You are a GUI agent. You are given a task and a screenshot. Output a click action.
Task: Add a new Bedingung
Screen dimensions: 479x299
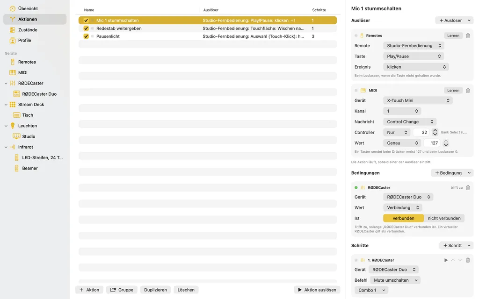[x=448, y=173]
